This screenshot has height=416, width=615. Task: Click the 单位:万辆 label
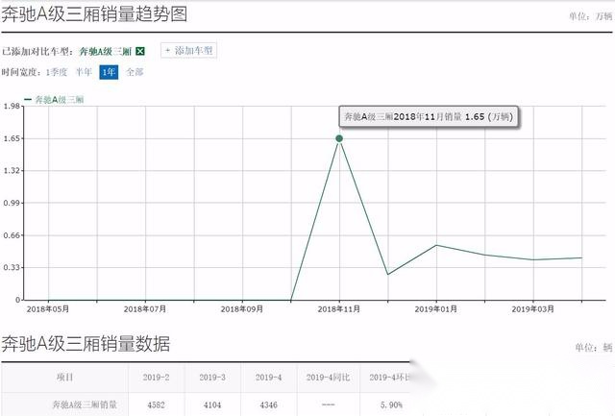[x=591, y=16]
